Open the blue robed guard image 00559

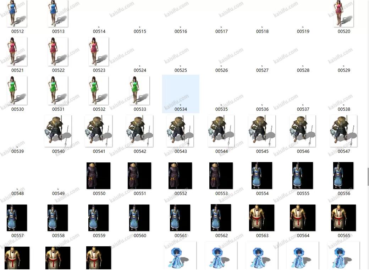[x=99, y=218]
